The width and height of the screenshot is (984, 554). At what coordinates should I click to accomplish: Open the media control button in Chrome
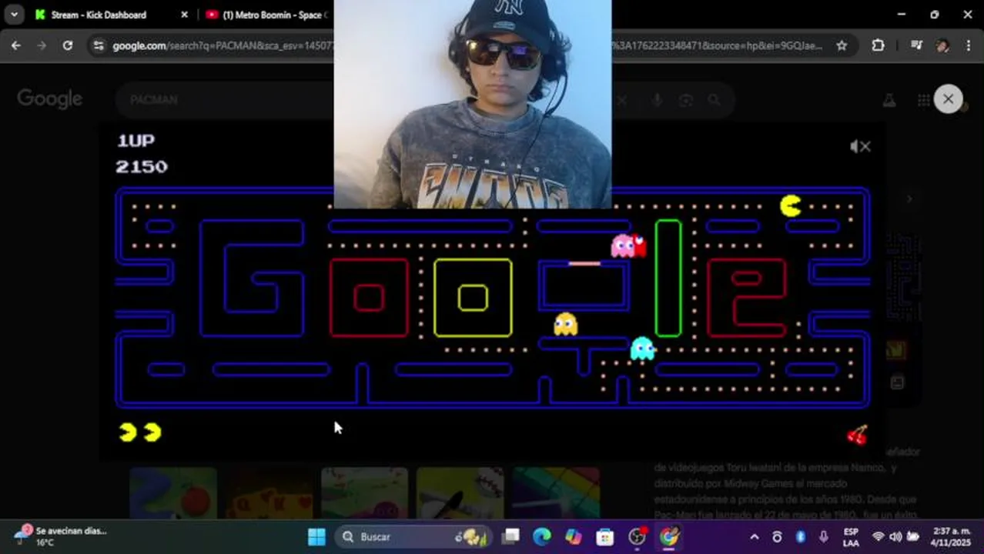(x=916, y=45)
